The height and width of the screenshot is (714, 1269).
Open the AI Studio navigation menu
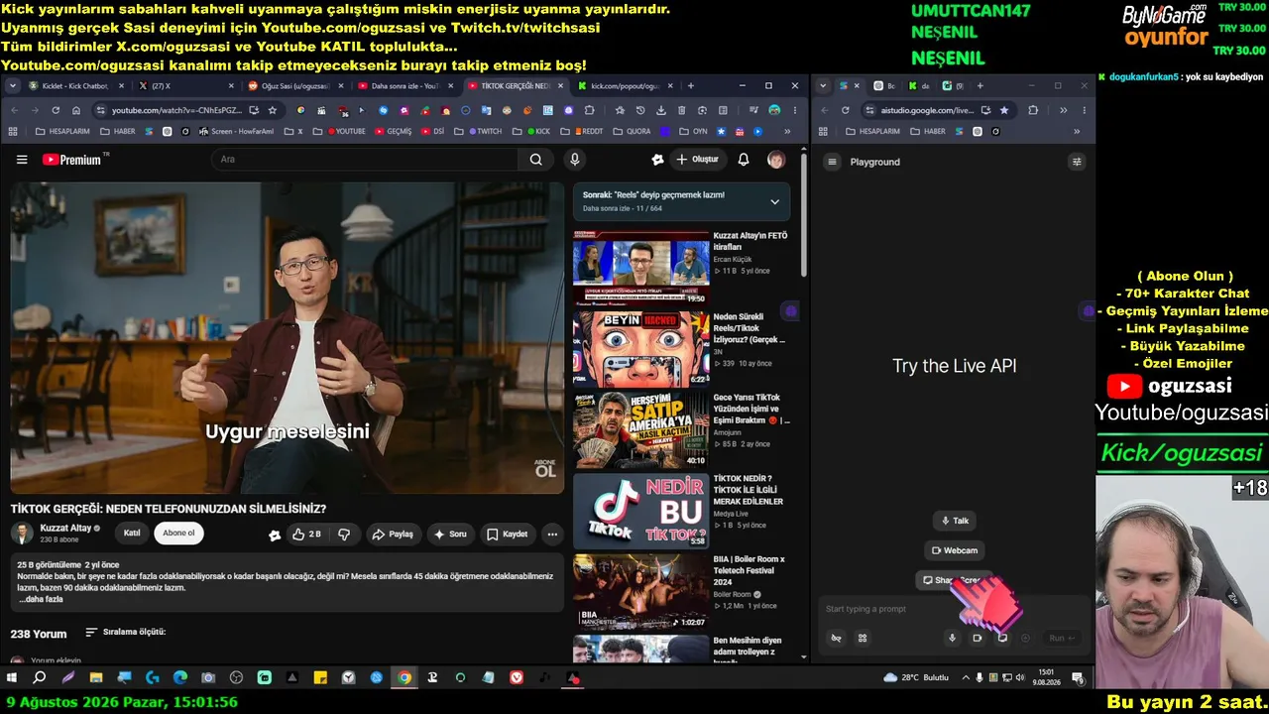coord(833,162)
